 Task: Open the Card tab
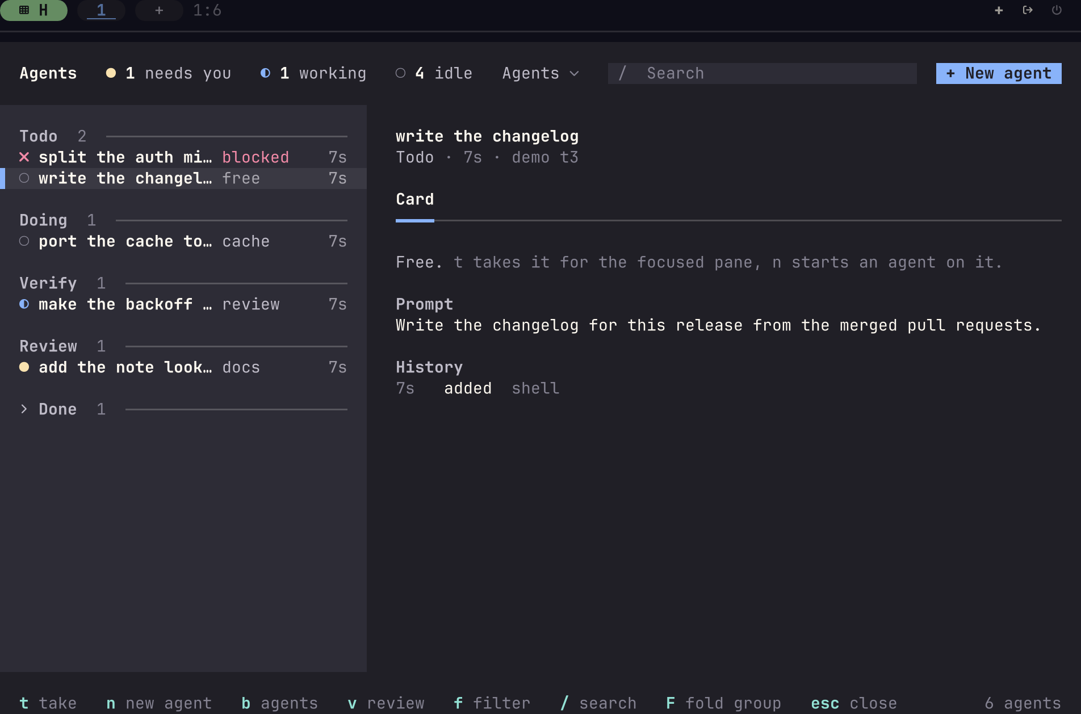[415, 200]
